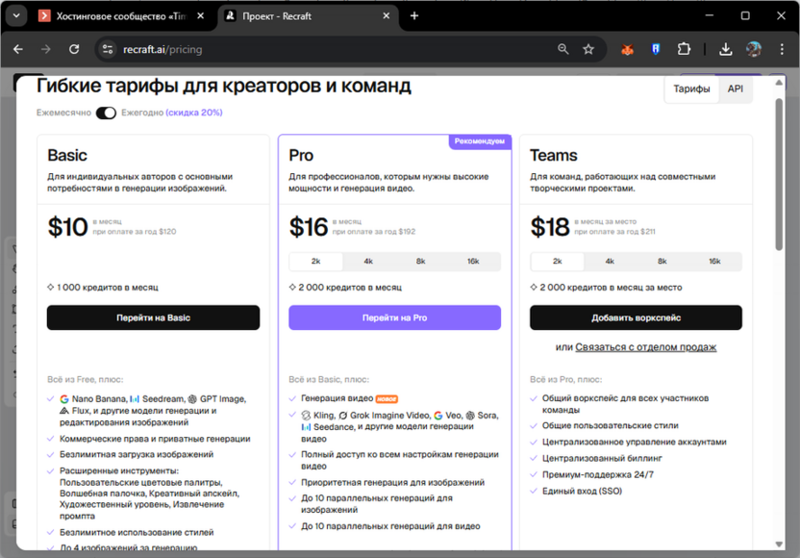Click the новое badge next to Генерация видео
The image size is (800, 558).
(x=387, y=398)
